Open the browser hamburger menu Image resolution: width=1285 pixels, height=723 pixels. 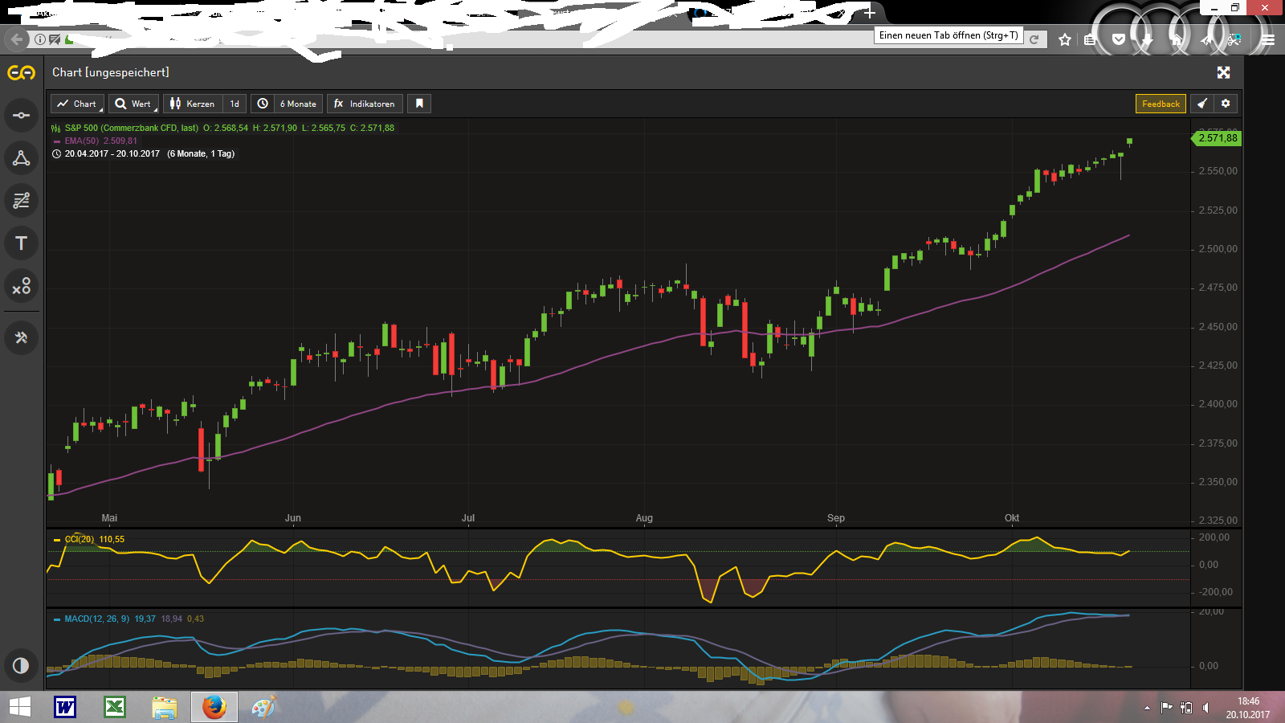tap(1268, 39)
